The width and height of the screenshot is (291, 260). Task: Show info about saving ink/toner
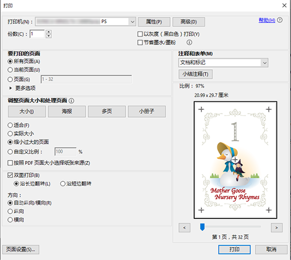[x=189, y=42]
